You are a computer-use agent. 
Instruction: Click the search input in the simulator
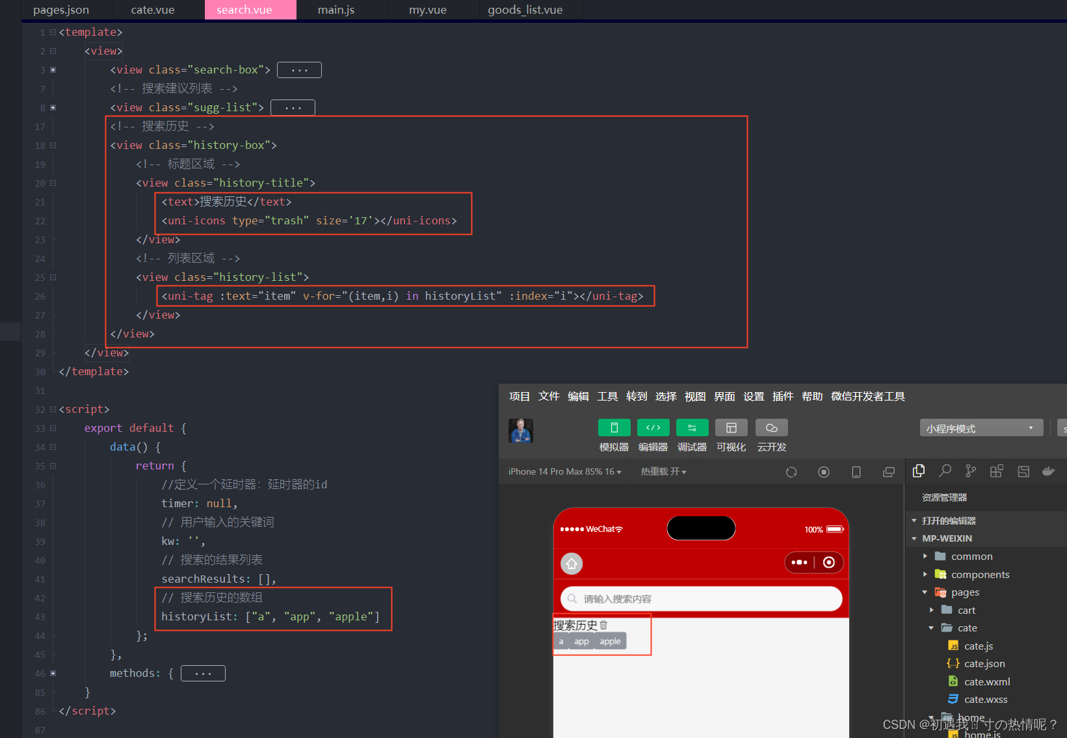coord(701,599)
